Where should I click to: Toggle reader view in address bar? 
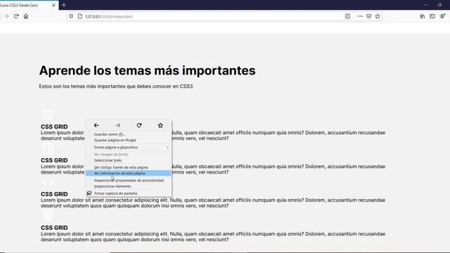tap(347, 16)
